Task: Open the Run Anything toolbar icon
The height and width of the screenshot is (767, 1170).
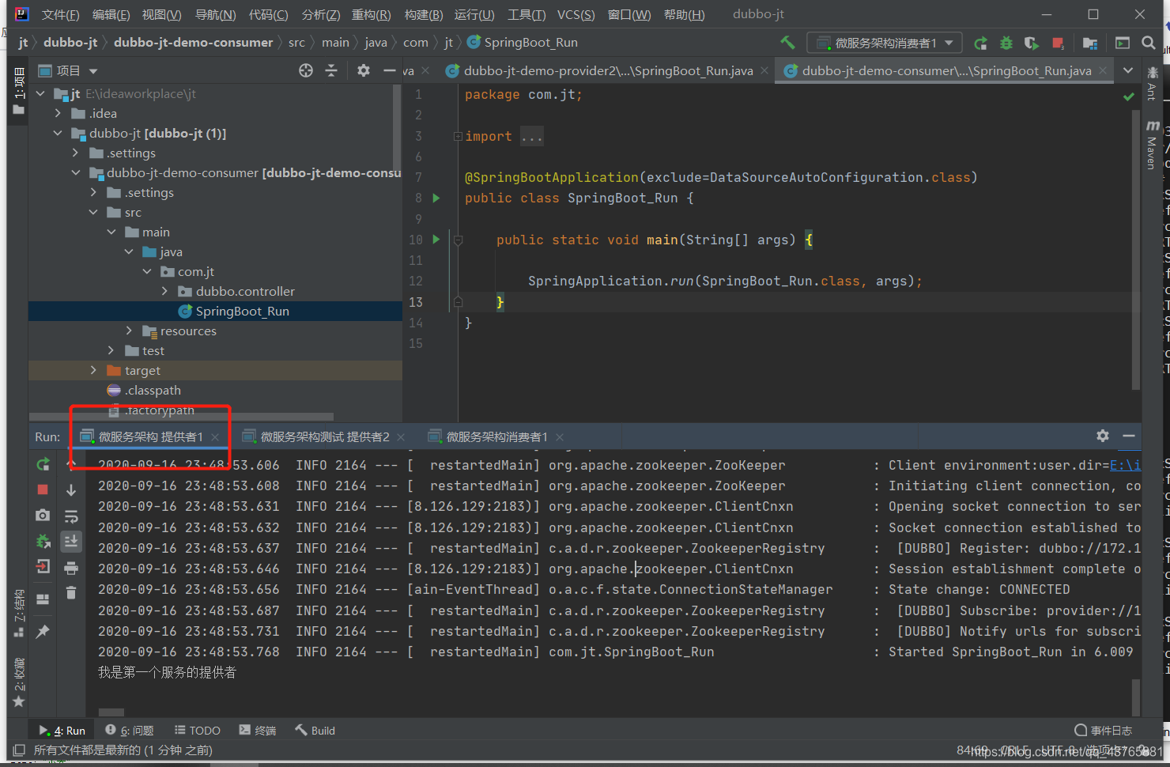Action: tap(1123, 43)
